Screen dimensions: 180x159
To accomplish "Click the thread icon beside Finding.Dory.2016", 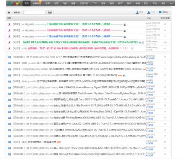I will 9,112.
